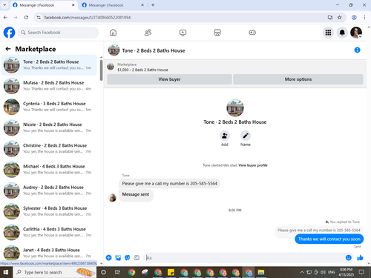Click the 'Thanks we will contact you soon' bubble
This screenshot has width=371, height=278.
pos(329,239)
